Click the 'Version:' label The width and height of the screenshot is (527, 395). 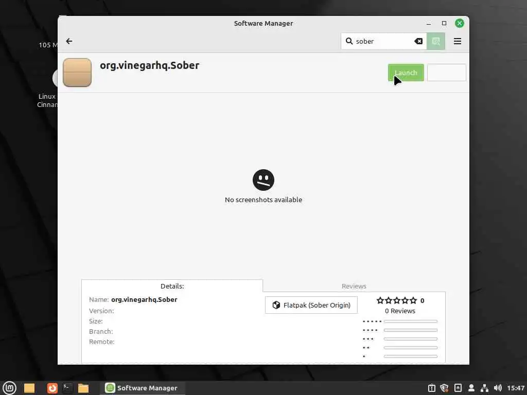coord(101,311)
